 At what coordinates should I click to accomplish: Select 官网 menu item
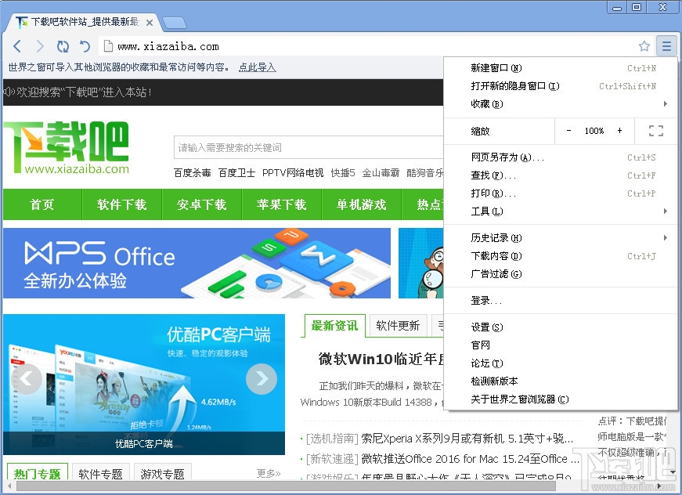[x=560, y=345]
